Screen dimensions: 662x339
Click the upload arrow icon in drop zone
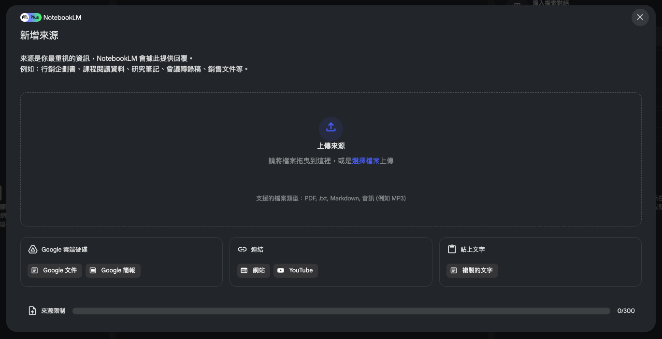tap(331, 127)
